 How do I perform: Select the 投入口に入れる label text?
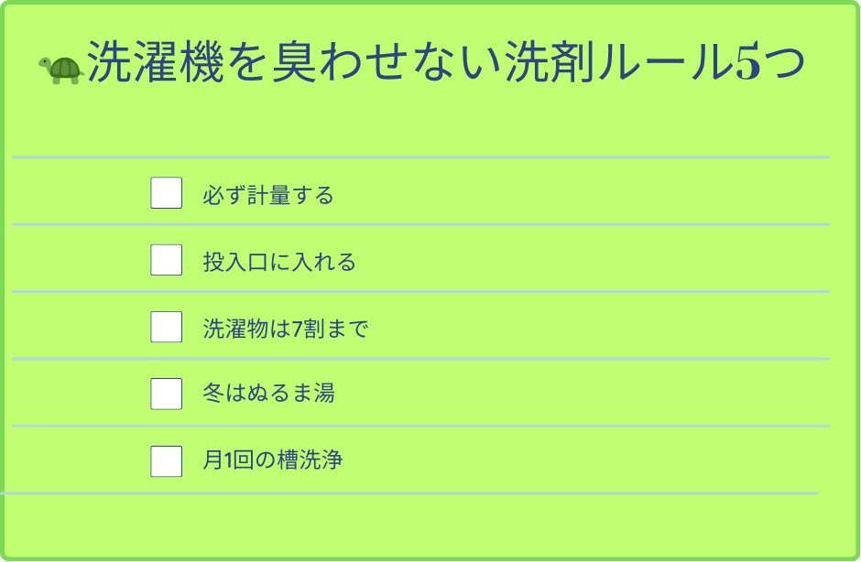pos(278,262)
